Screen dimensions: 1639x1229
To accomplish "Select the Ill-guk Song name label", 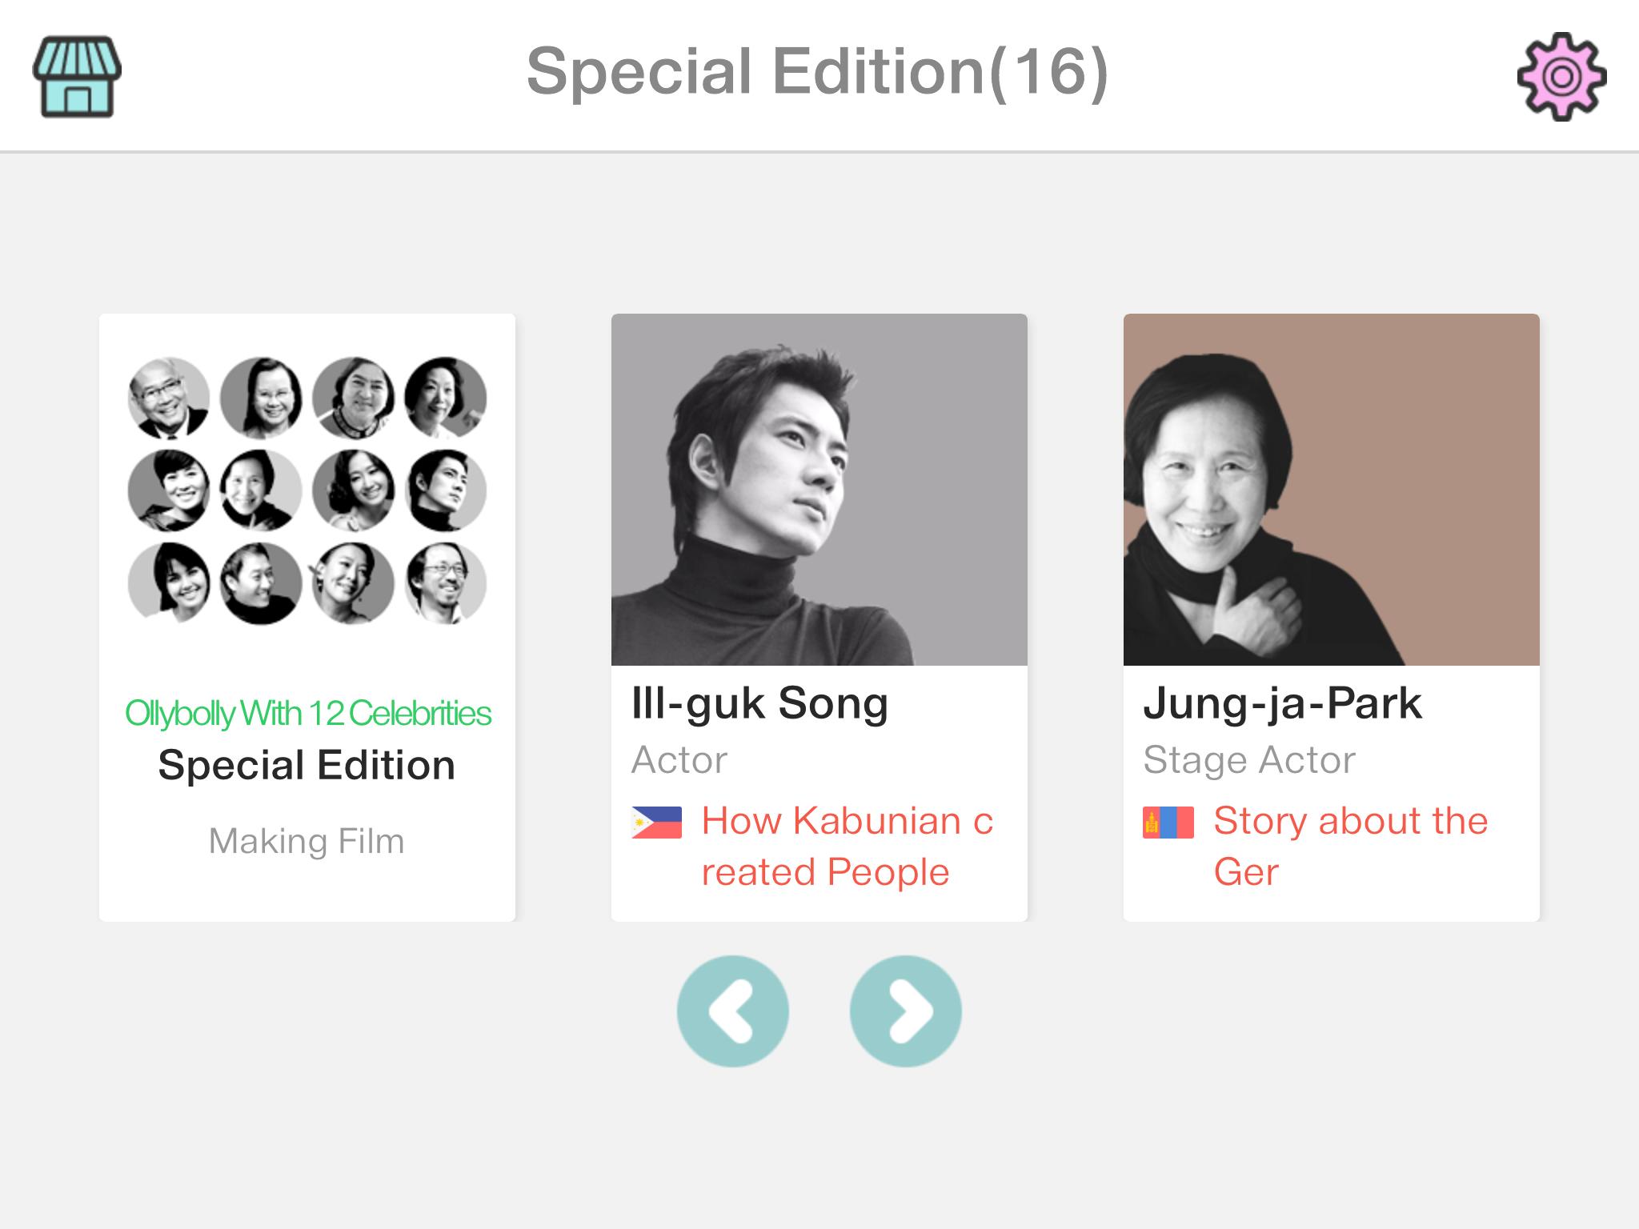I will (x=759, y=703).
